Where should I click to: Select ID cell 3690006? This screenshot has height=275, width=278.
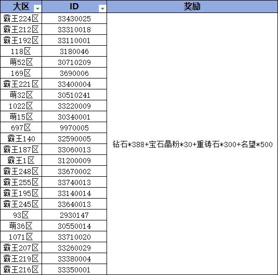click(x=74, y=73)
